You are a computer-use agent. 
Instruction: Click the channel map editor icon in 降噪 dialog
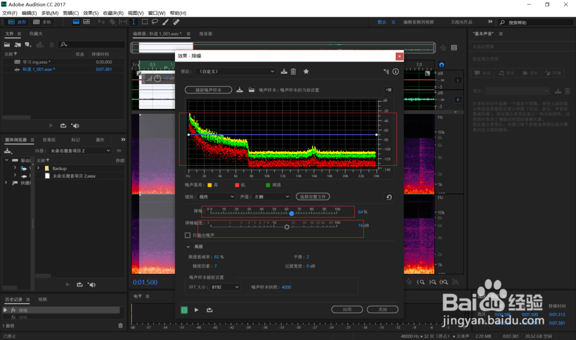pyautogui.click(x=386, y=71)
